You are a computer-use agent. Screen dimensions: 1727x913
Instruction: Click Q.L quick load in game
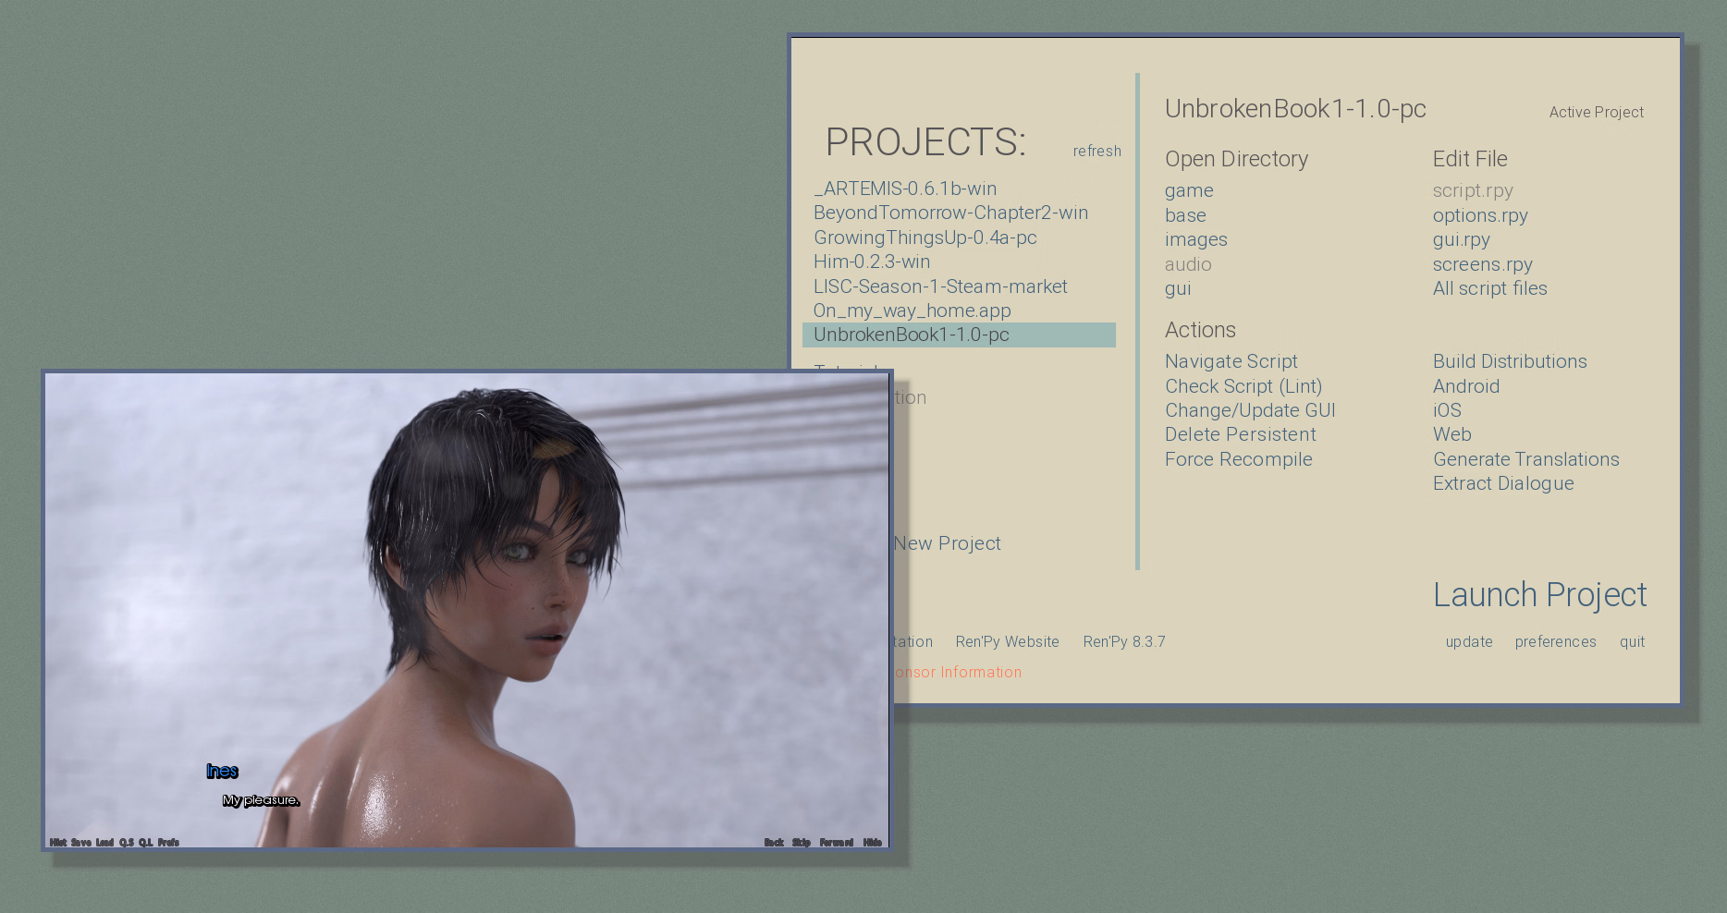(x=146, y=842)
